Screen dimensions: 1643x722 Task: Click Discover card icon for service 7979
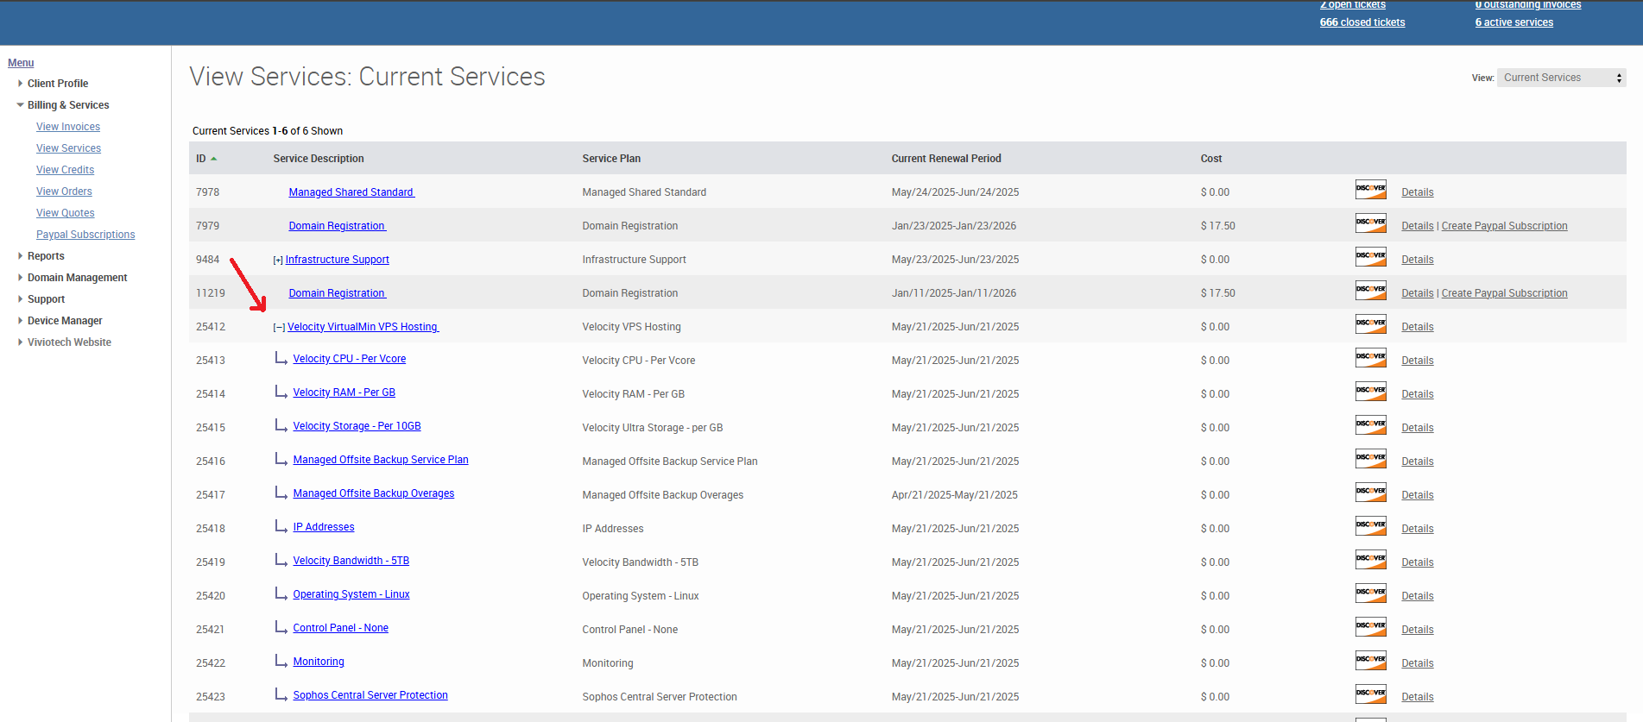[x=1370, y=223]
